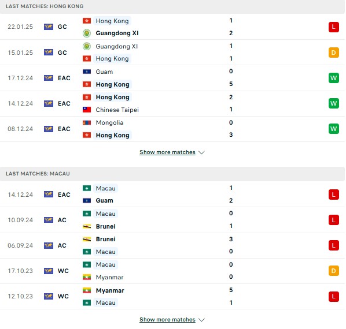Click the red L badge for the 22.01.25 match
This screenshot has width=346, height=329.
[x=333, y=27]
